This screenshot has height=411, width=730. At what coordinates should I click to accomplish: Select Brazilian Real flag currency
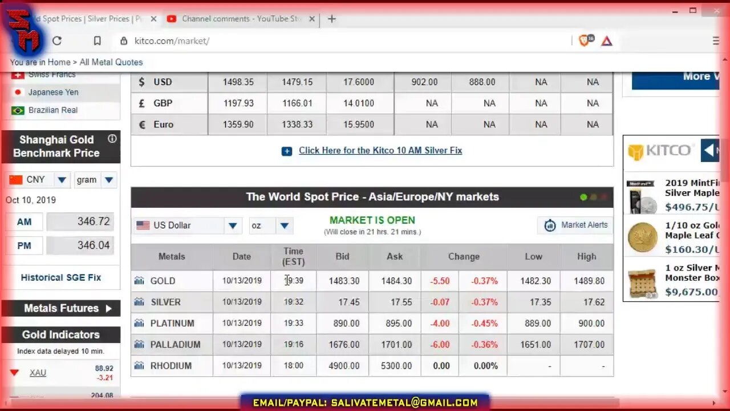18,110
